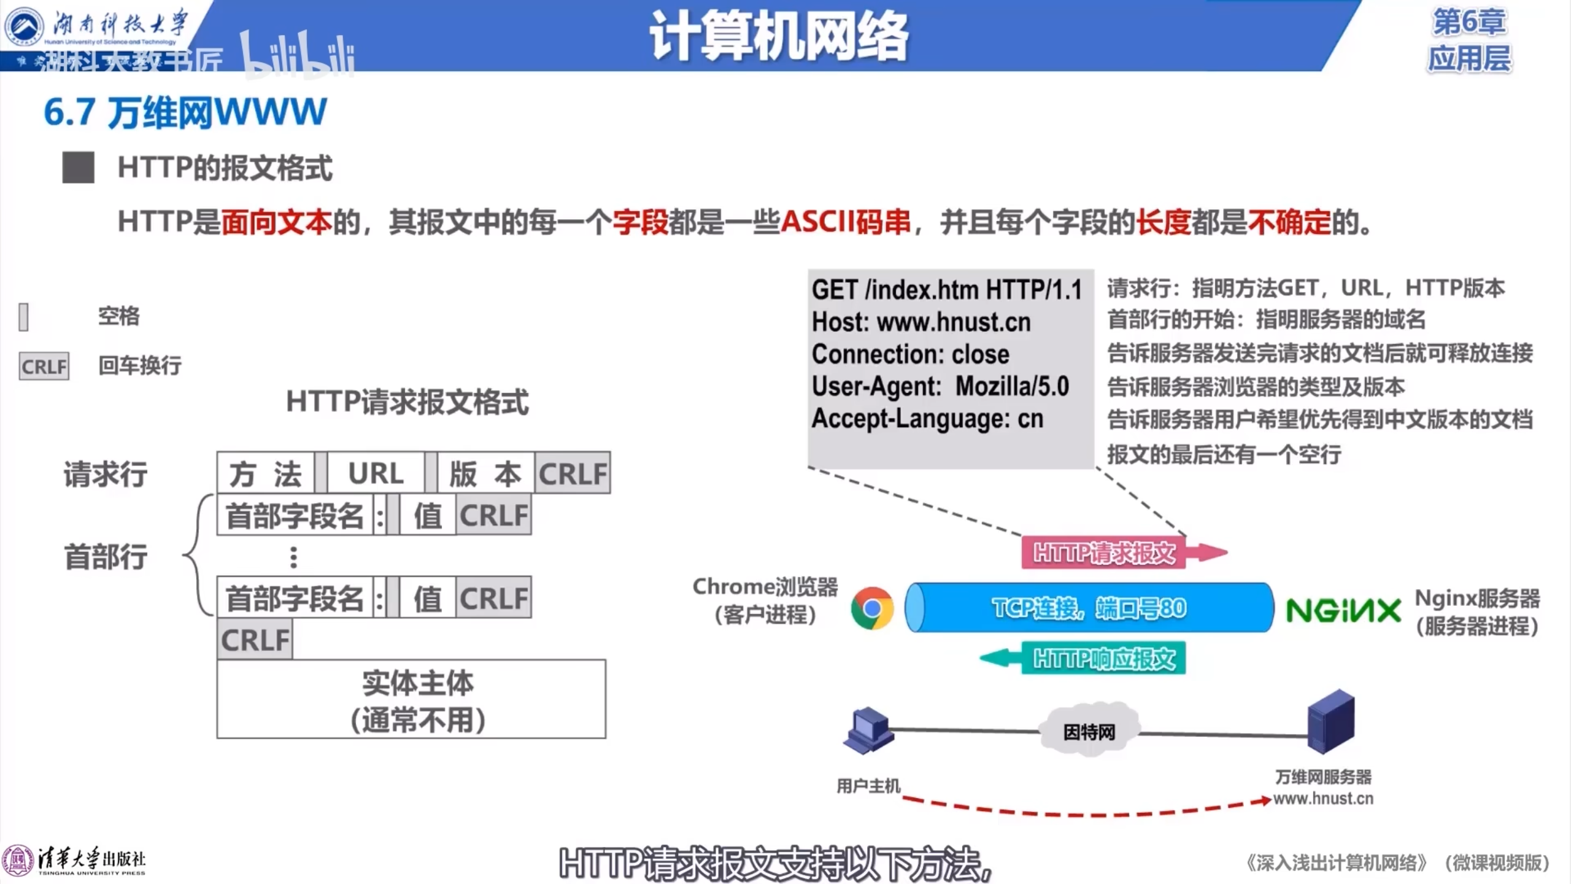1571x884 pixels.
Task: Click the Chrome browser icon
Action: [872, 608]
